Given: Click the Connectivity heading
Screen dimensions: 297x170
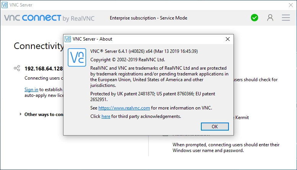Looking at the screenshot, I should point(39,46).
